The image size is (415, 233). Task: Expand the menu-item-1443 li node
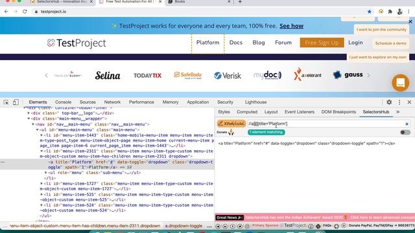pos(41,135)
